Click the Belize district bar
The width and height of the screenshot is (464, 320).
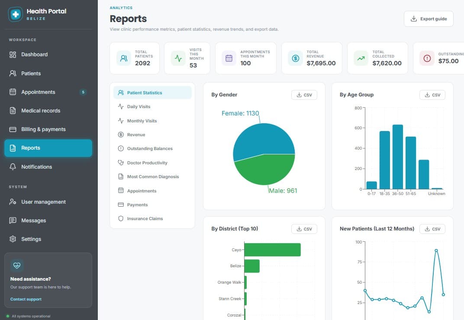[252, 266]
